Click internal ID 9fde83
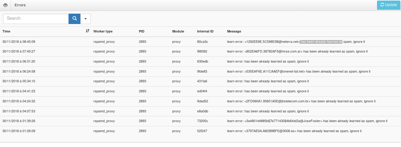 click(202, 72)
